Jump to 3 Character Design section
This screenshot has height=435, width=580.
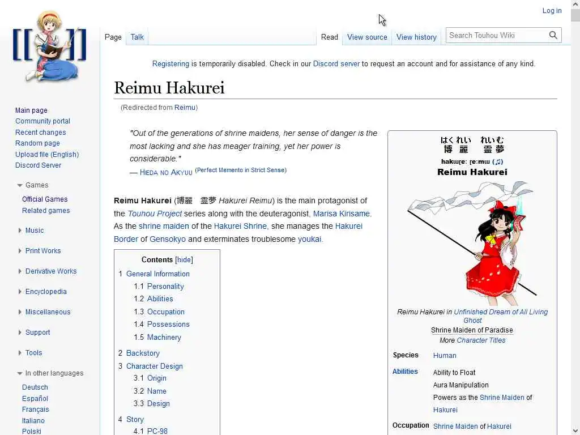click(154, 366)
